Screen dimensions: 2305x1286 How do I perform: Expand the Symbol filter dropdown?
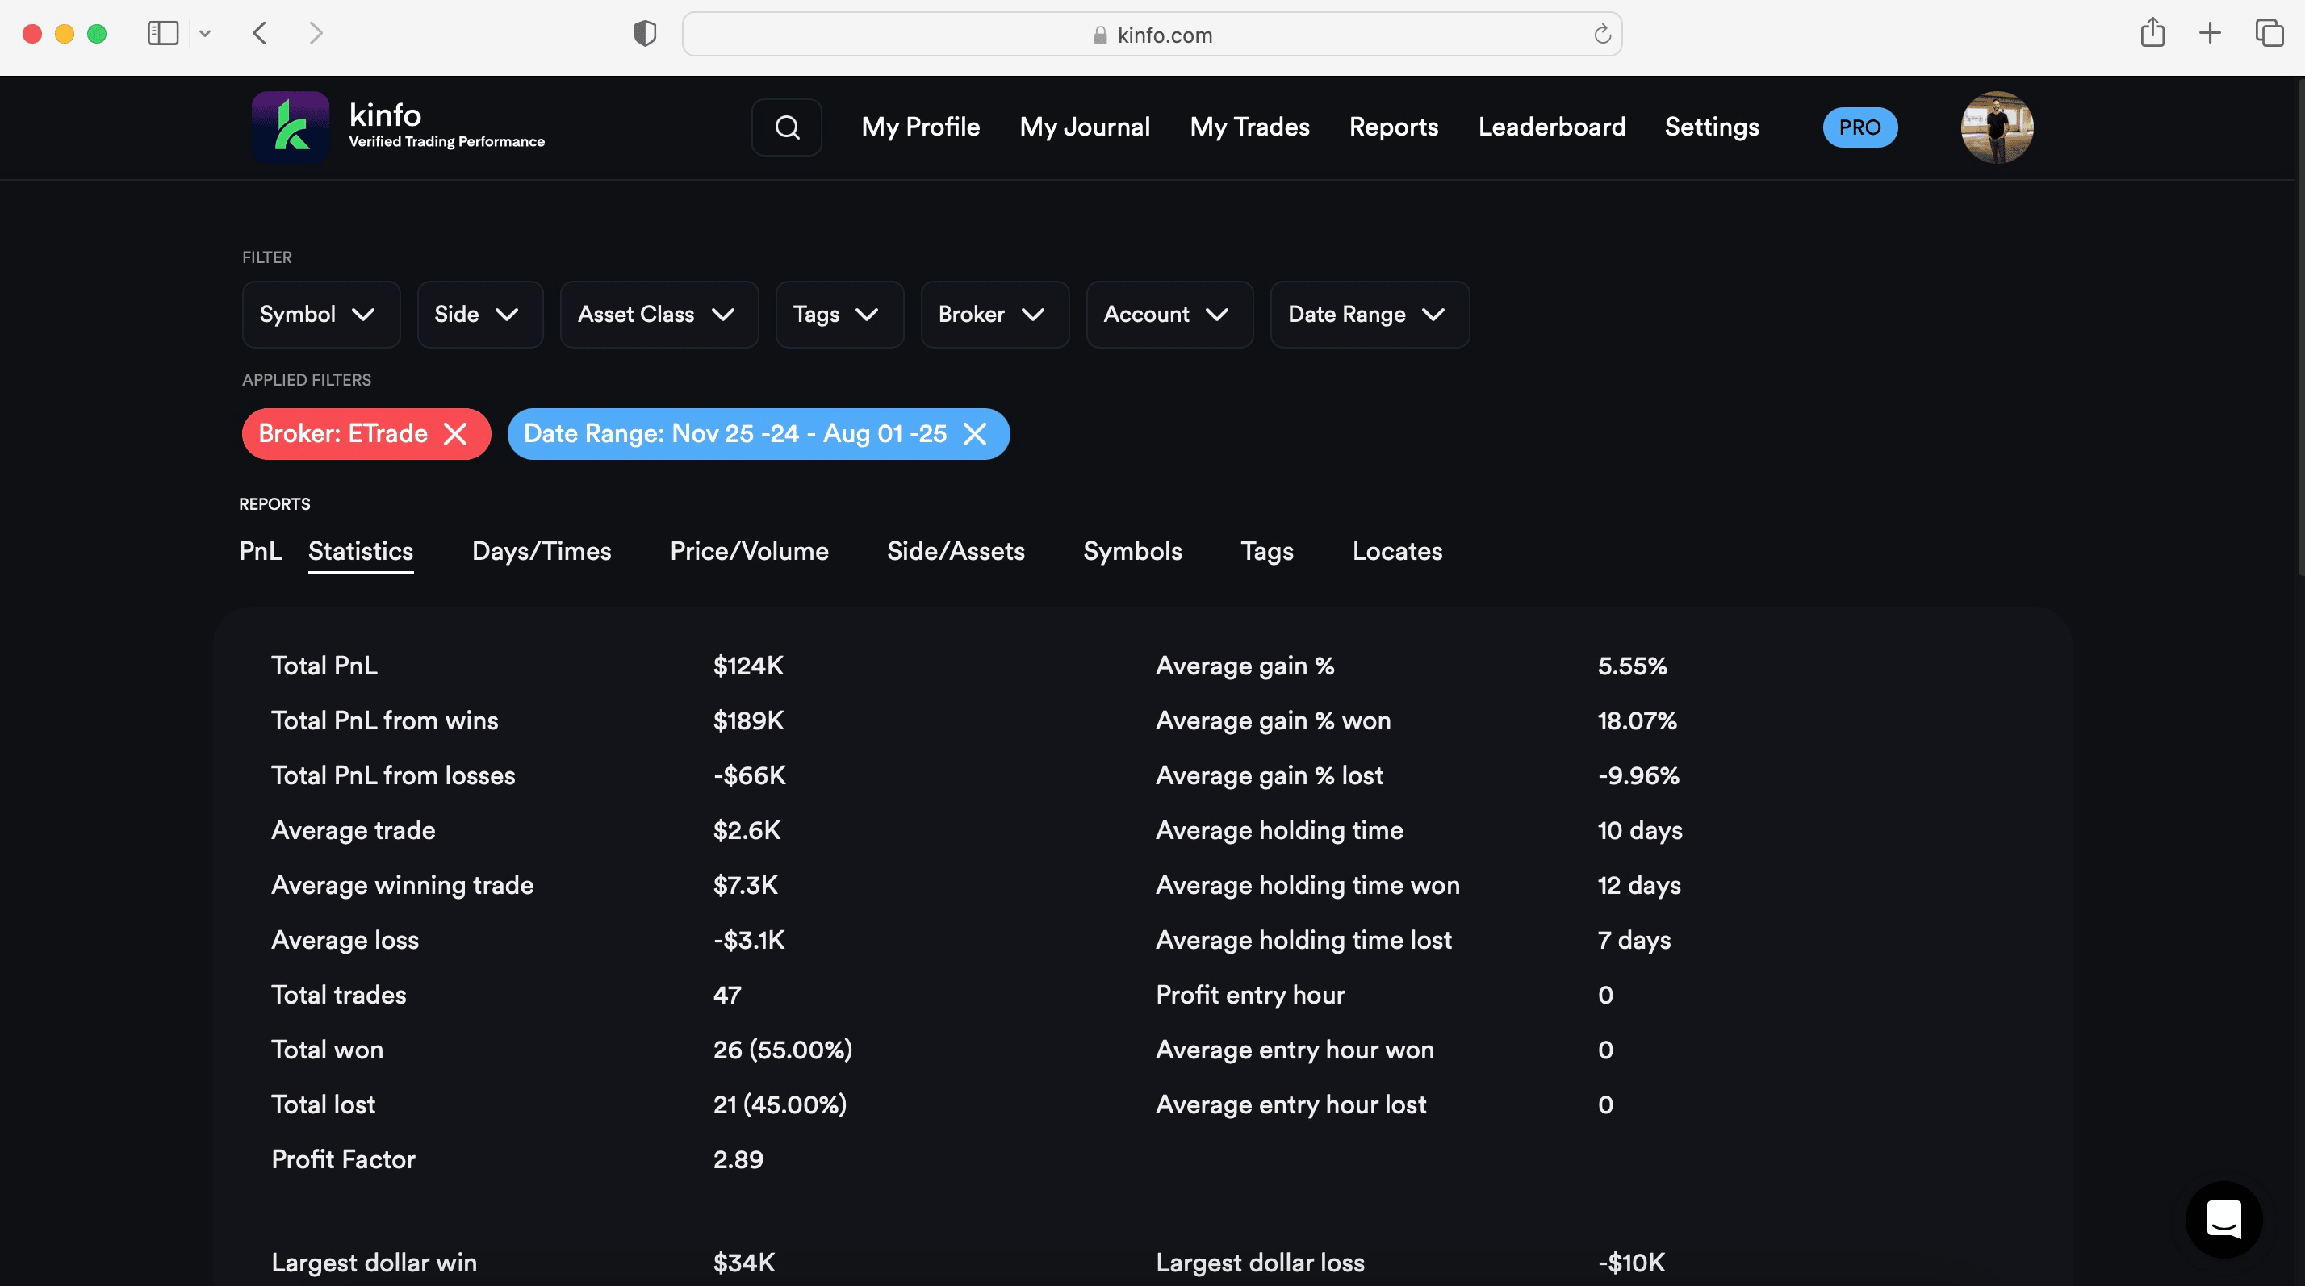point(320,314)
